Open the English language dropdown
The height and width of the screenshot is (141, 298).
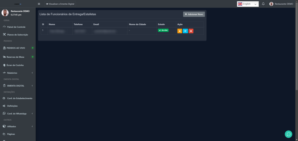[x=247, y=4]
